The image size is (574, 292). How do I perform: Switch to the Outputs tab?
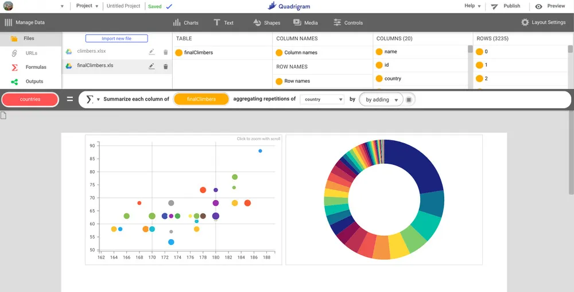(x=34, y=82)
